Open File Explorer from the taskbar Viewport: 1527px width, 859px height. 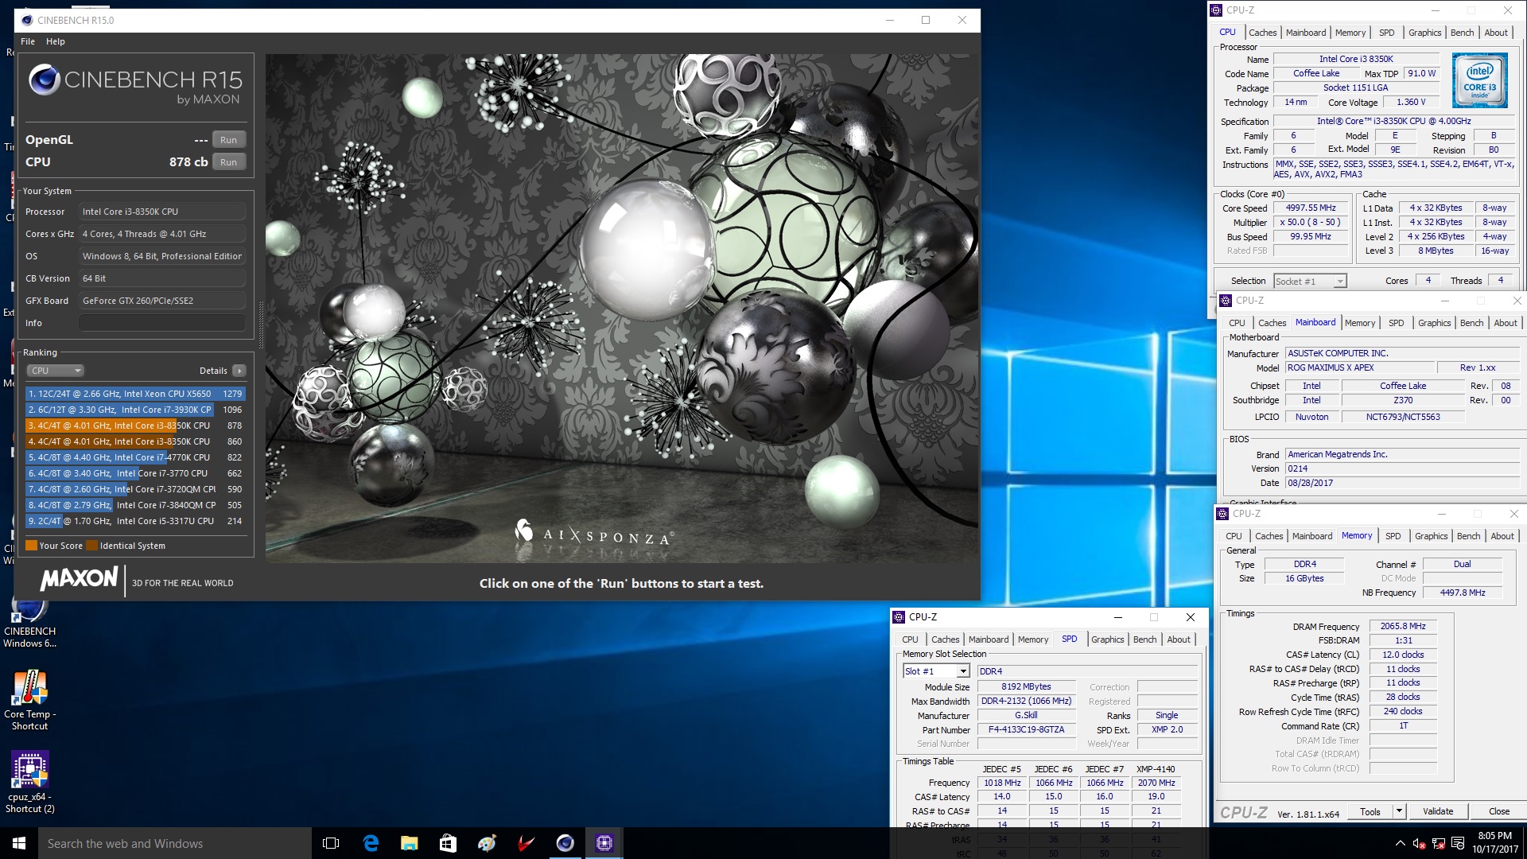click(x=409, y=843)
